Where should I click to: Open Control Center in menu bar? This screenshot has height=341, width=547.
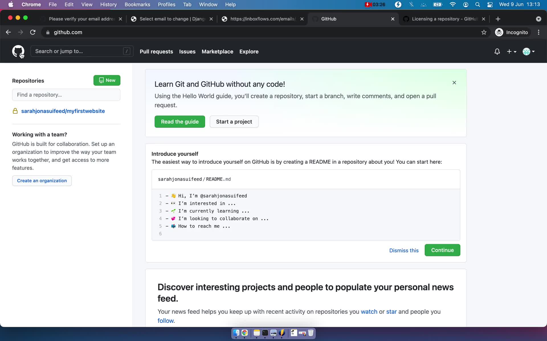pos(490,5)
